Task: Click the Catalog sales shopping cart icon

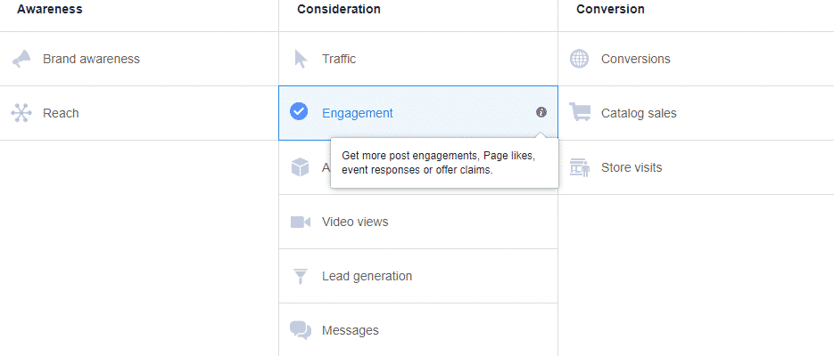Action: (x=580, y=112)
